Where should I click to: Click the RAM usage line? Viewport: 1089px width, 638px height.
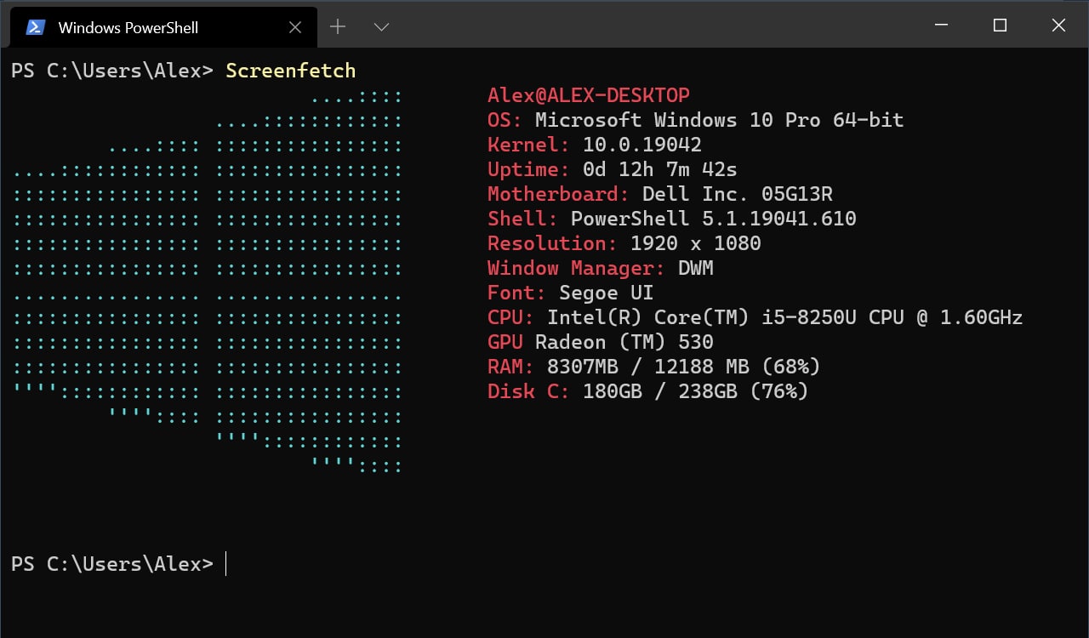point(654,367)
